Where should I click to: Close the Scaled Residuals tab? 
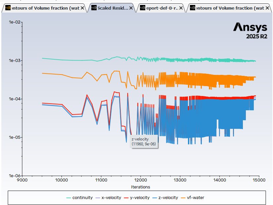click(132, 8)
